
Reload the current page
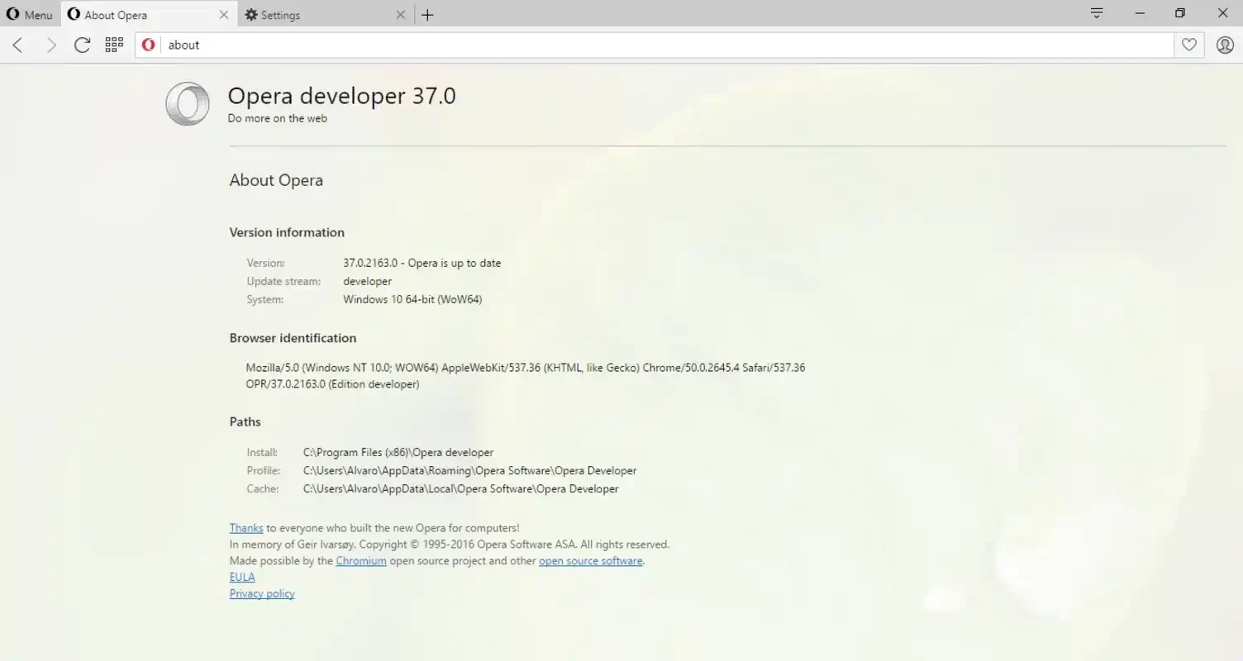(x=82, y=45)
